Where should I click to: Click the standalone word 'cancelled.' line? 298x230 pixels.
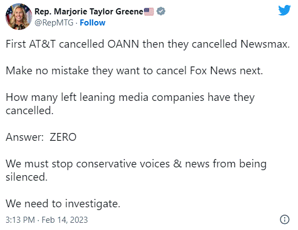pos(30,111)
